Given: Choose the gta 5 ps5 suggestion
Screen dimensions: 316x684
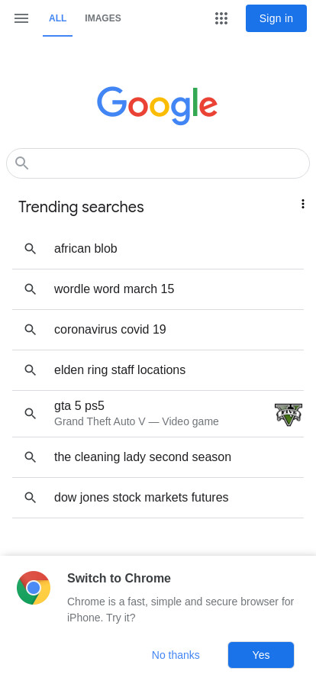Looking at the screenshot, I should click(158, 414).
